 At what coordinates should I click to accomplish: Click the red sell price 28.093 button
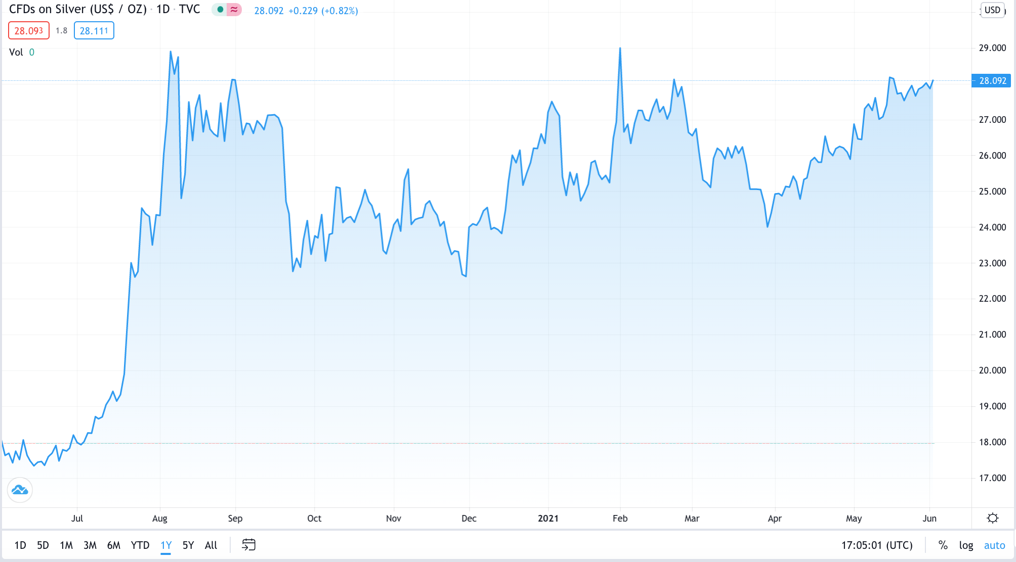tap(29, 31)
